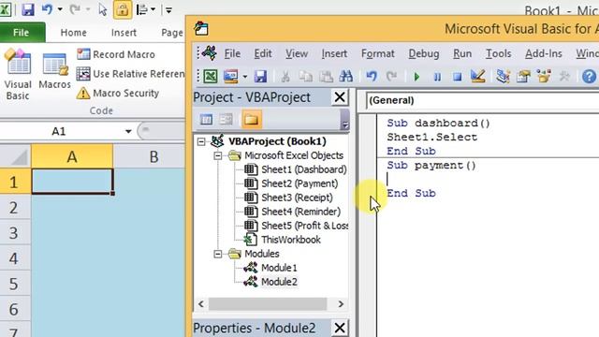
Task: Collapse the Microsoft Excel Objects folder
Action: click(x=218, y=155)
